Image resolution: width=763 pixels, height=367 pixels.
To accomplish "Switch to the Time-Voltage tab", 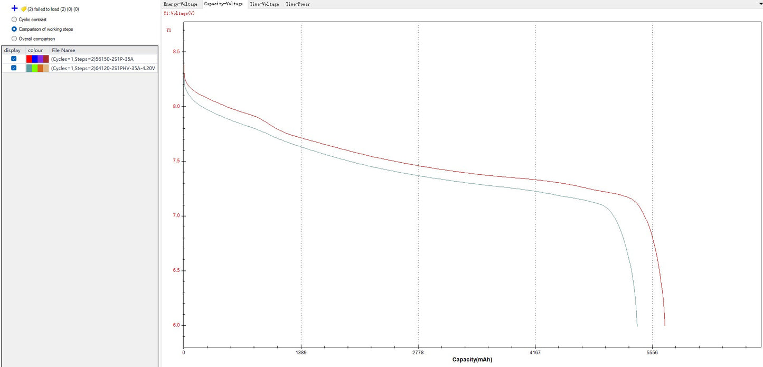I will point(264,4).
